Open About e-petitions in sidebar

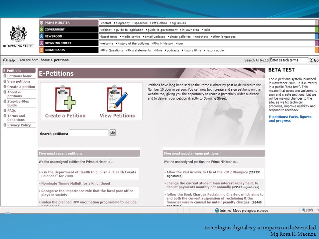[15, 94]
